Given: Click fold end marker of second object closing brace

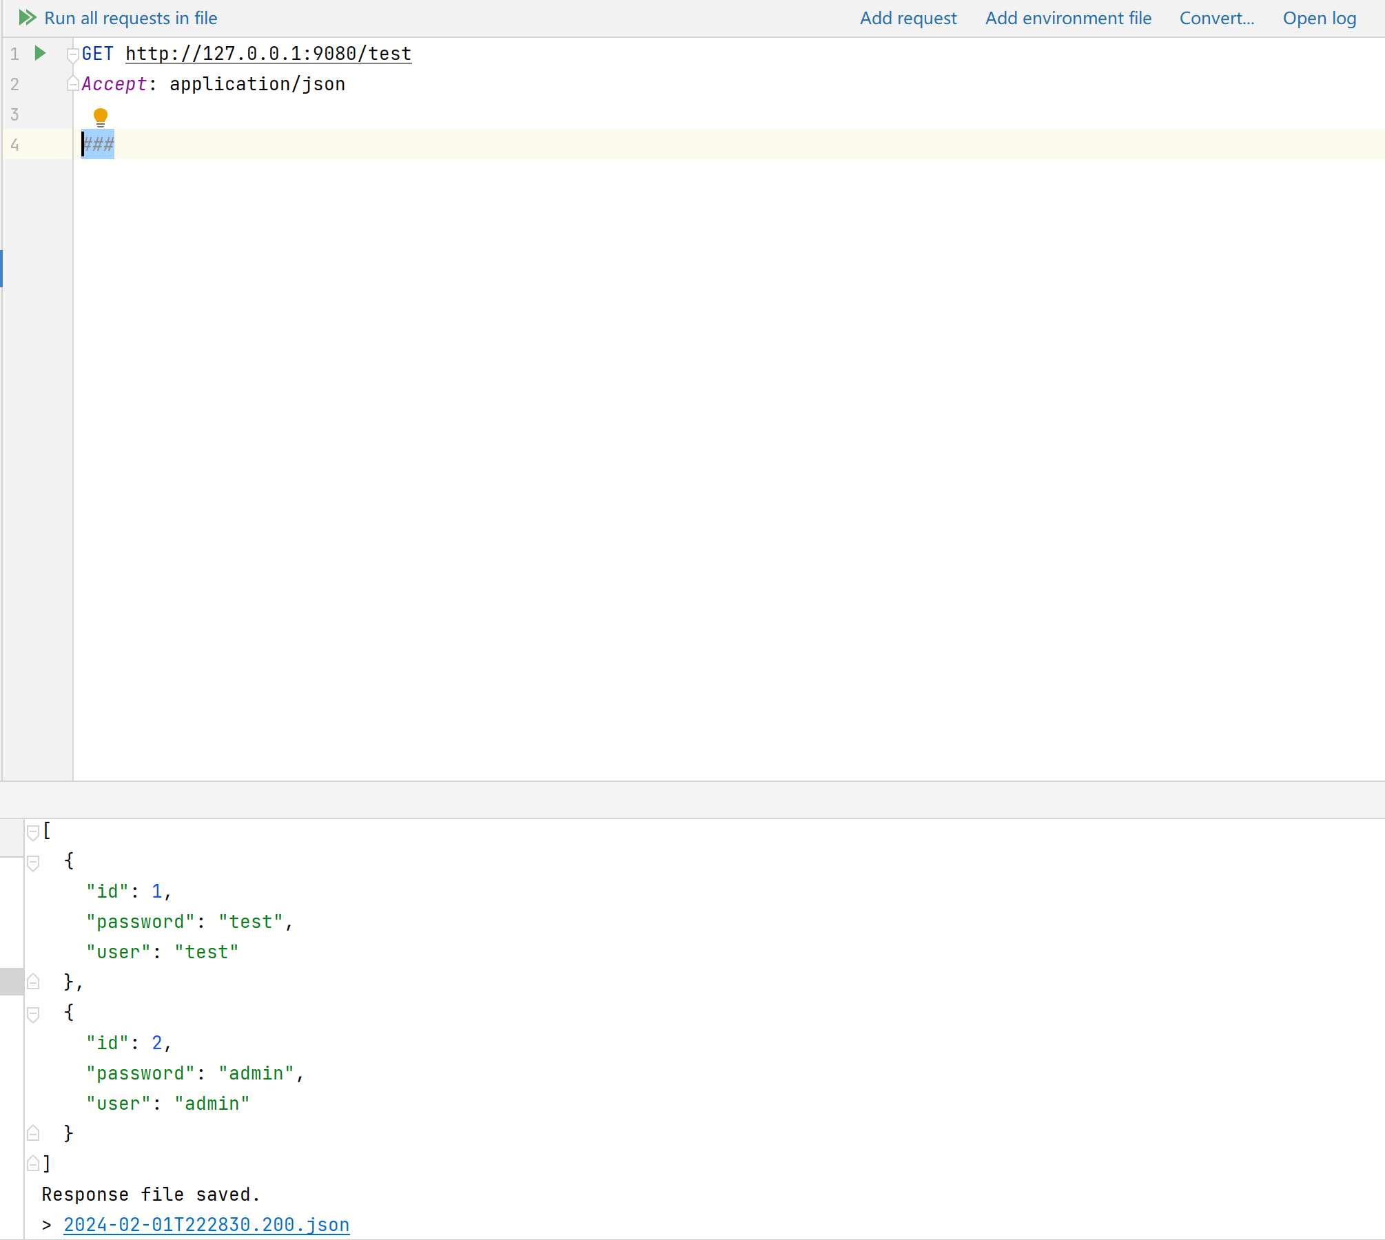Looking at the screenshot, I should [x=33, y=1133].
